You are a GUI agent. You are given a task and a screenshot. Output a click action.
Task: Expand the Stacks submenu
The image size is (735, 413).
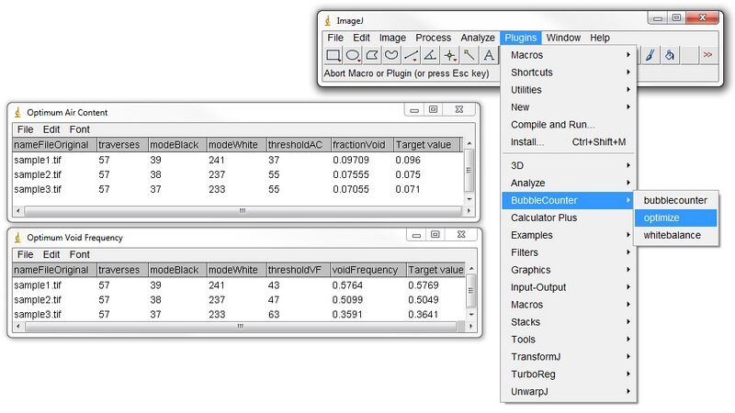click(x=568, y=322)
